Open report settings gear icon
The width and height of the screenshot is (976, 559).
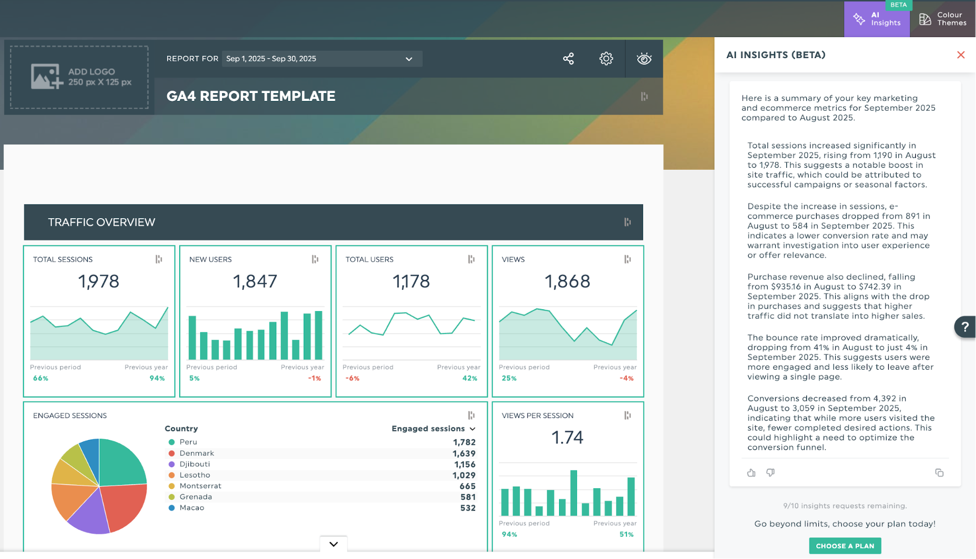tap(606, 59)
